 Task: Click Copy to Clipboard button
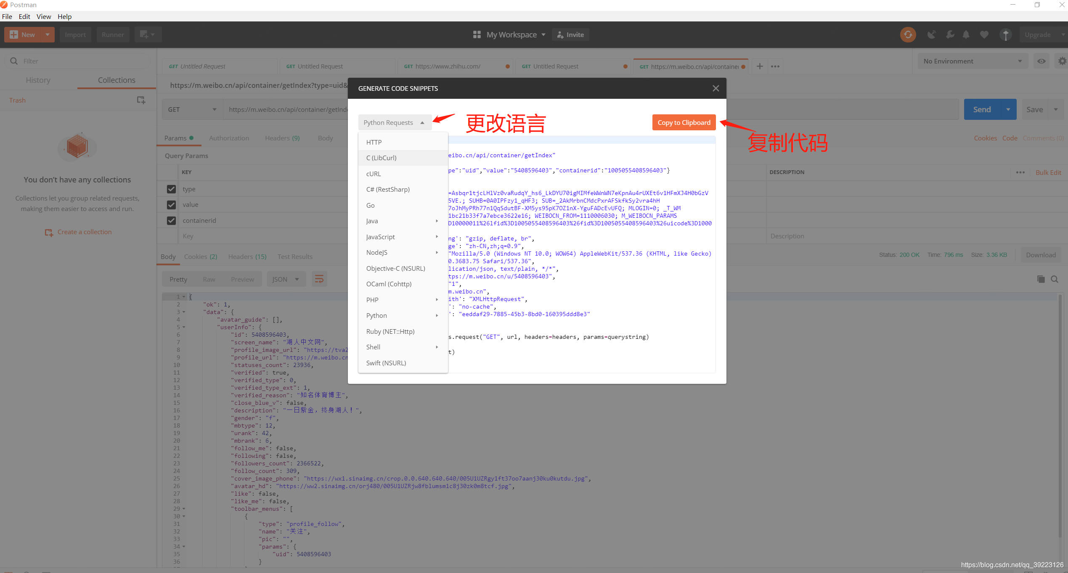click(x=684, y=122)
